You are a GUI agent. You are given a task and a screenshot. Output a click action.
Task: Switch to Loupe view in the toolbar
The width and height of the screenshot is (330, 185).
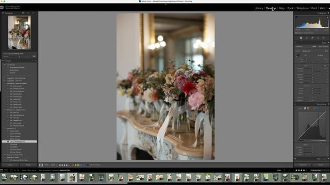pos(41,165)
